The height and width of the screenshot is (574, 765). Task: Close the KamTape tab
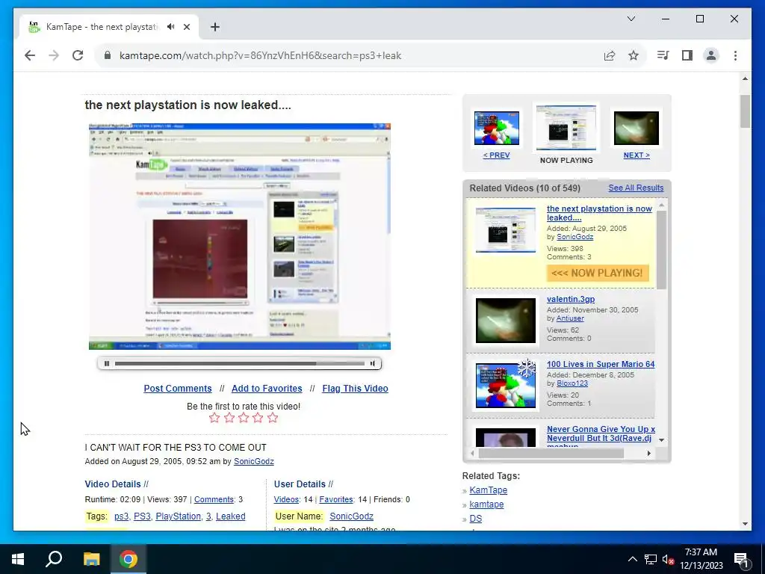[x=186, y=27]
